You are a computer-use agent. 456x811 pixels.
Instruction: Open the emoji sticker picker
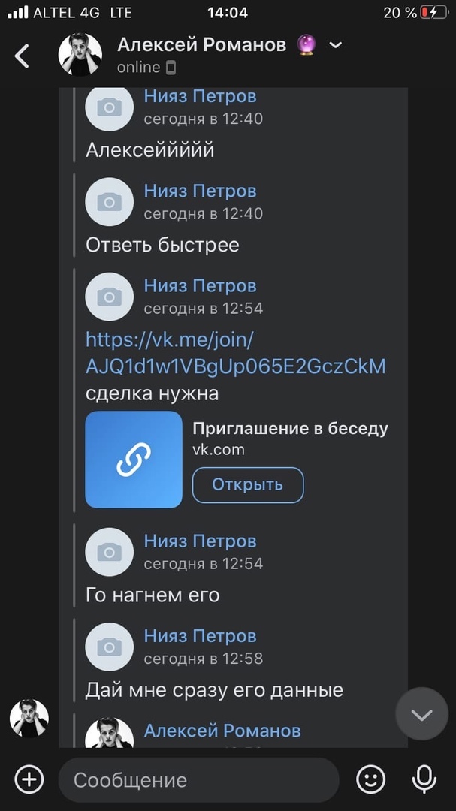coord(370,779)
